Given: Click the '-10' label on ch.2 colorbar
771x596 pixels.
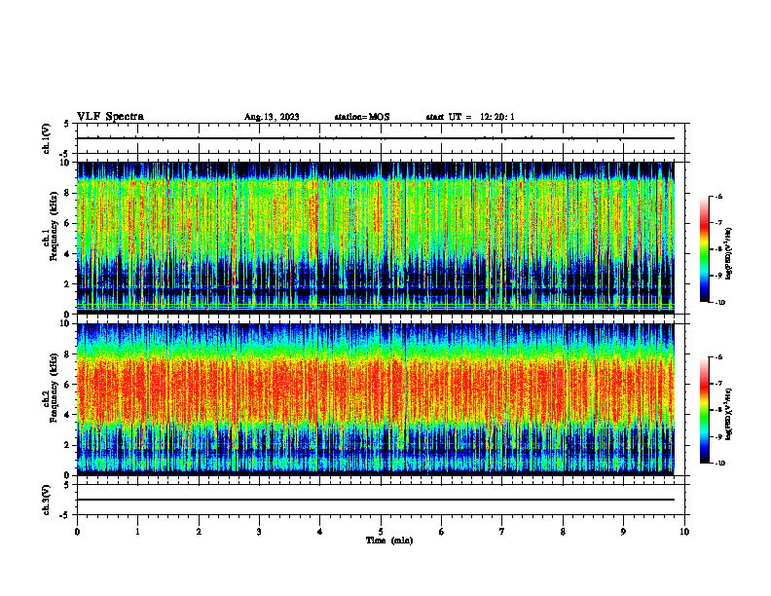Looking at the screenshot, I should tap(720, 464).
